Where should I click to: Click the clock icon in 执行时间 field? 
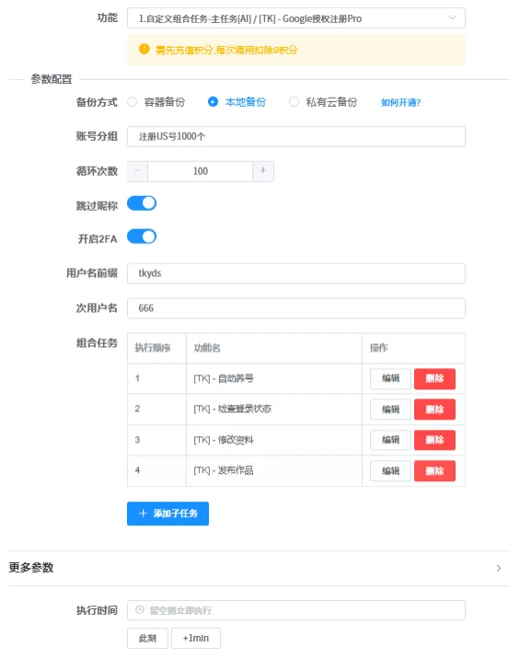pos(140,610)
